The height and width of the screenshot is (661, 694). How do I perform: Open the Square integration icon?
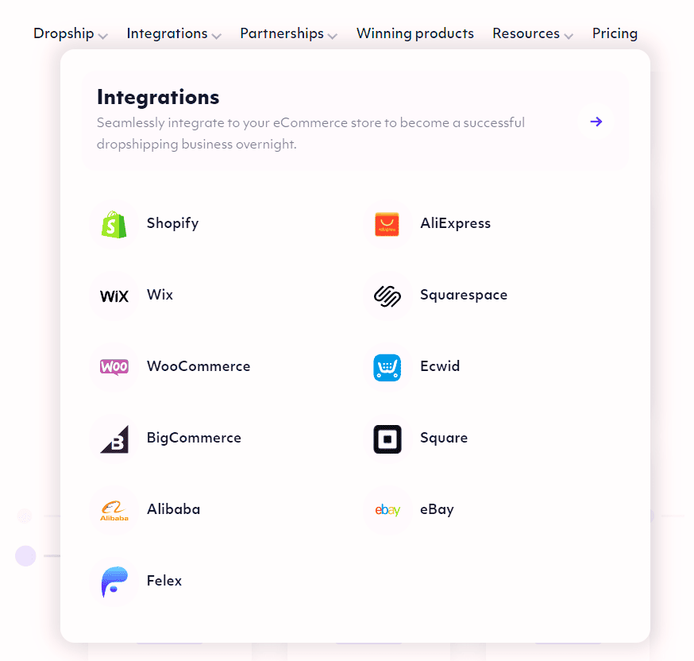(387, 438)
